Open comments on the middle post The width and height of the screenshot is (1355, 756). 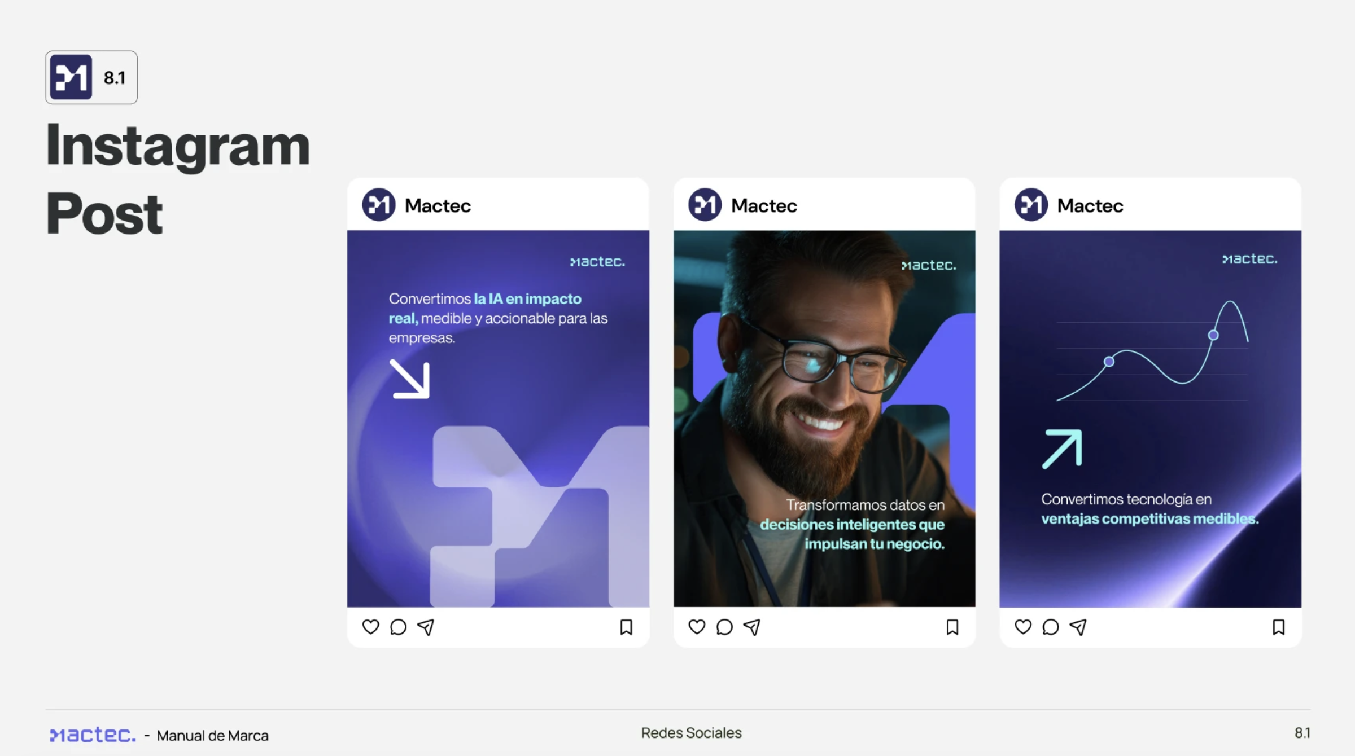(724, 627)
